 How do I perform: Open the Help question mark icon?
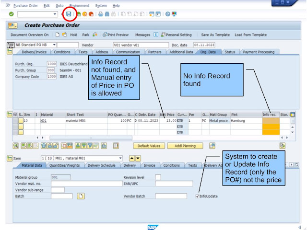click(x=167, y=14)
